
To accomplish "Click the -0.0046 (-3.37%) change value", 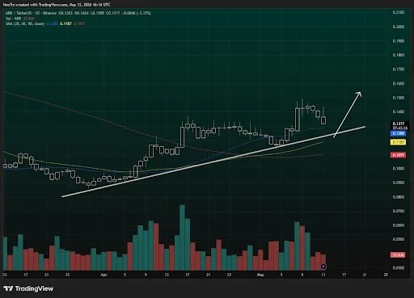I will [x=136, y=13].
